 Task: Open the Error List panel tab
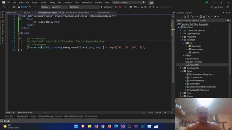click(x=10, y=116)
